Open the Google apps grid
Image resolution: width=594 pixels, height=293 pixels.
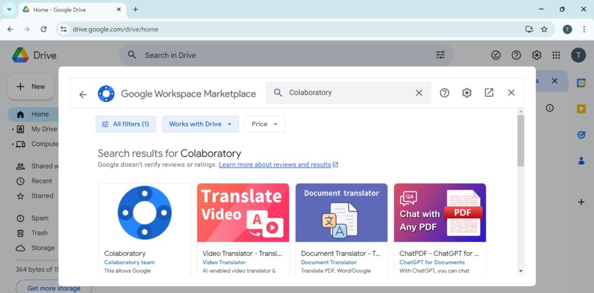[556, 55]
